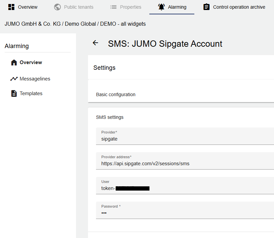The height and width of the screenshot is (238, 274).
Task: Toggle the SMS settings section heading
Action: point(110,117)
